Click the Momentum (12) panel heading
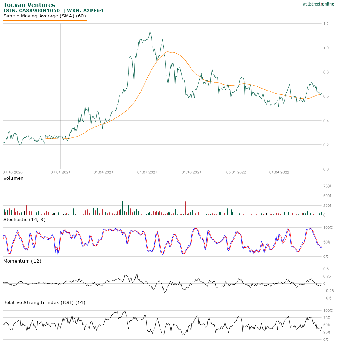Screen dimensions: 337x342 pyautogui.click(x=22, y=261)
